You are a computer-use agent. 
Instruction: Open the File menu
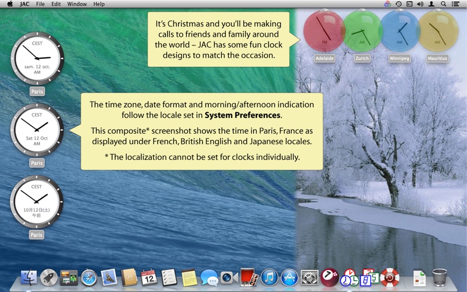40,4
